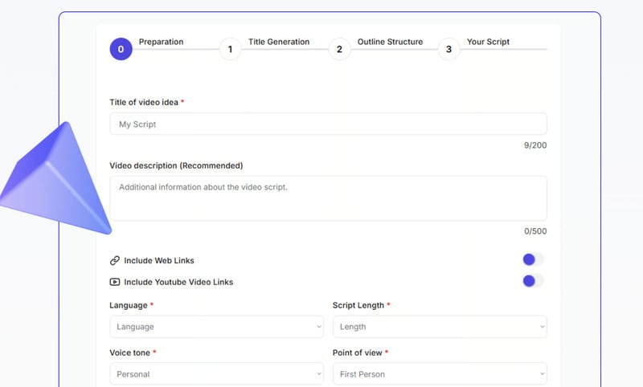The image size is (643, 387).
Task: Switch to the Outline Structure step
Action: (390, 42)
